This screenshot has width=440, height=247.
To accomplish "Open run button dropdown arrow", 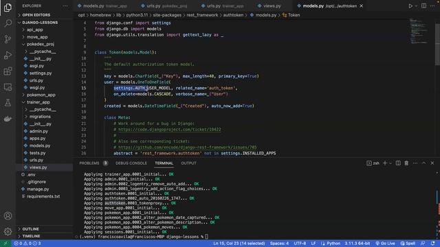I will [416, 6].
